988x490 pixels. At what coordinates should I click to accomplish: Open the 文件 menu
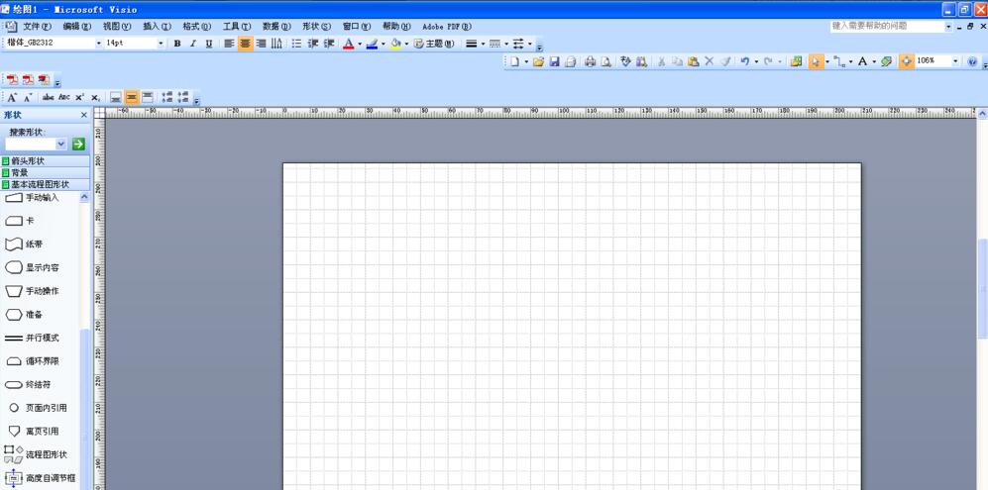38,27
